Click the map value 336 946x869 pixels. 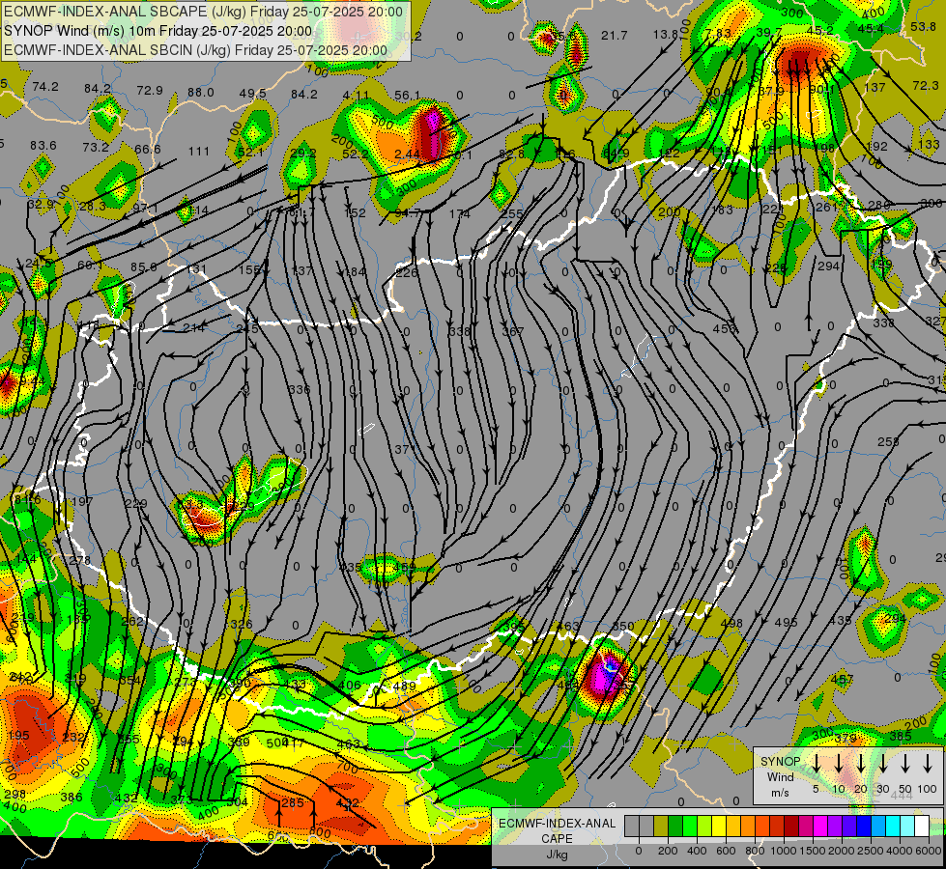pyautogui.click(x=300, y=389)
